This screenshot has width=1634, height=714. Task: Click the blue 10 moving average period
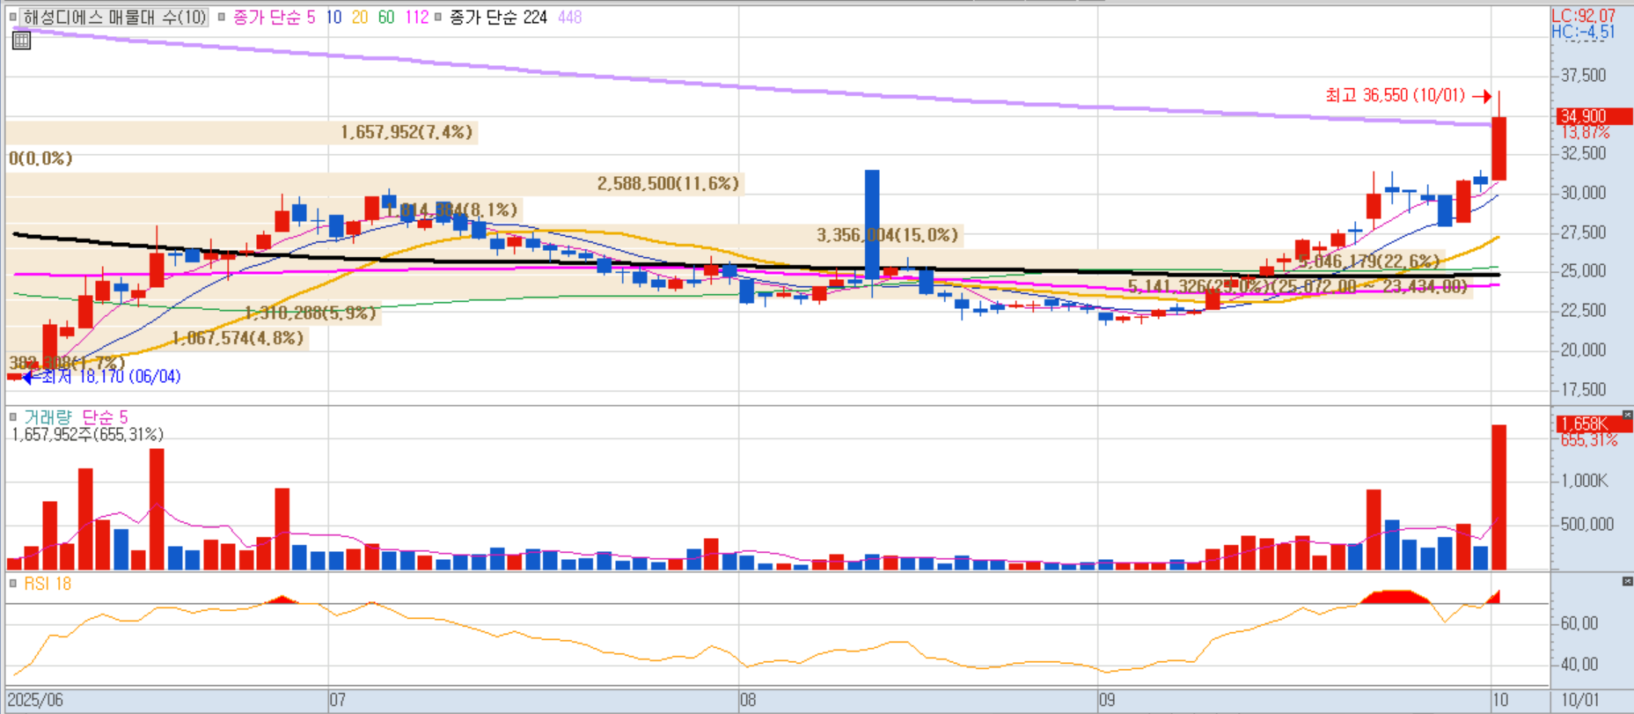coord(333,17)
